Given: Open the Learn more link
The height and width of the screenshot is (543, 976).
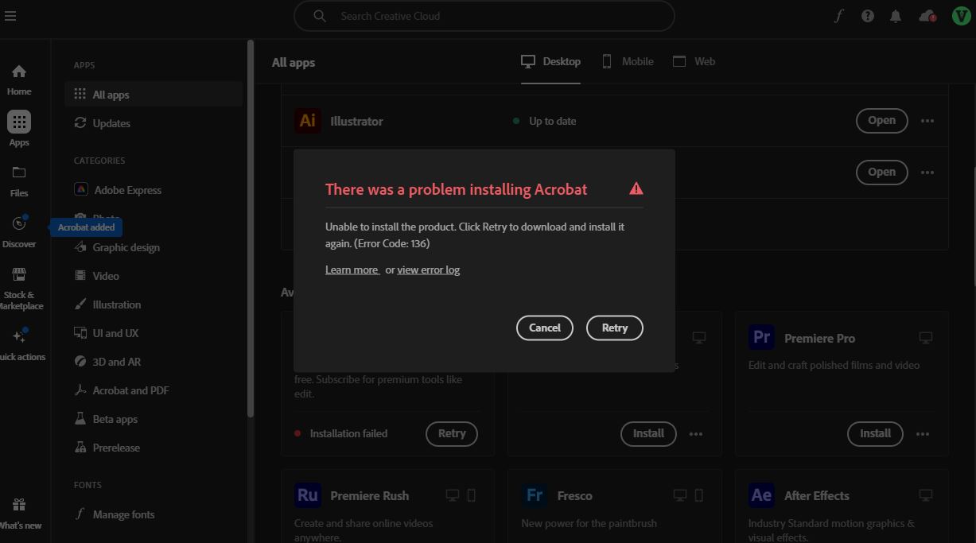Looking at the screenshot, I should (x=352, y=270).
